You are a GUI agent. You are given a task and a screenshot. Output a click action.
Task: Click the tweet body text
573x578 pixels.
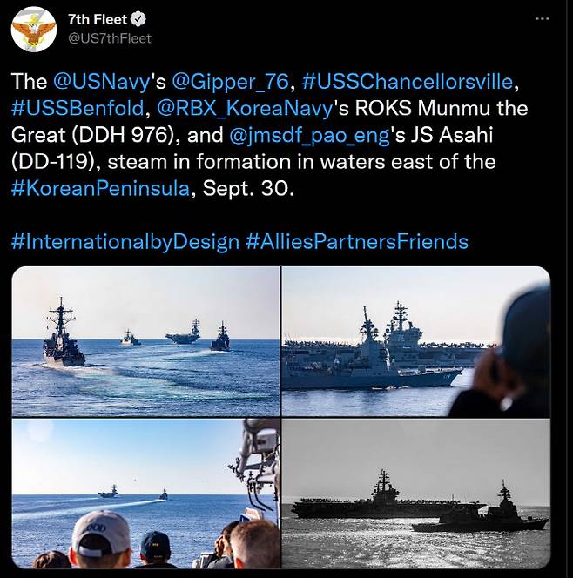(261, 162)
